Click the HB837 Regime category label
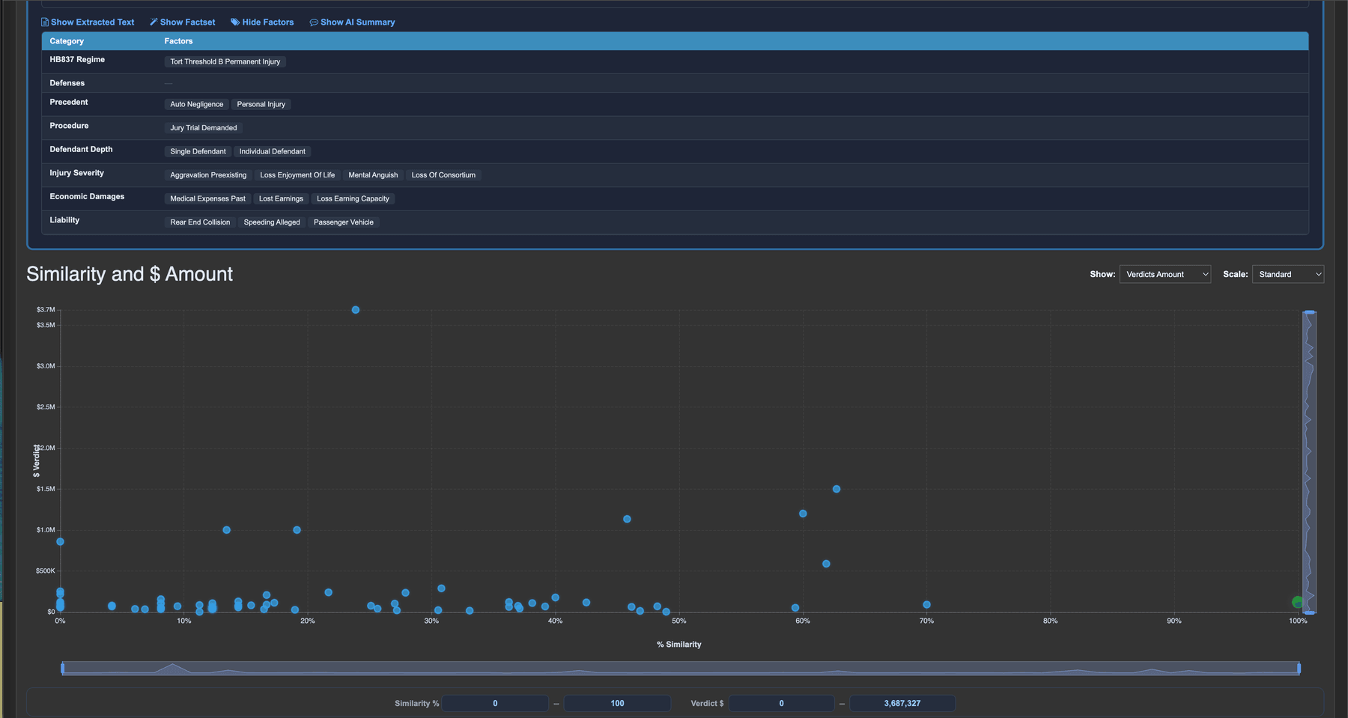This screenshot has height=718, width=1348. (x=77, y=60)
